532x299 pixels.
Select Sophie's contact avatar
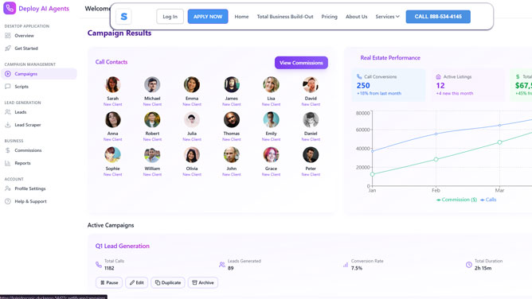112,155
